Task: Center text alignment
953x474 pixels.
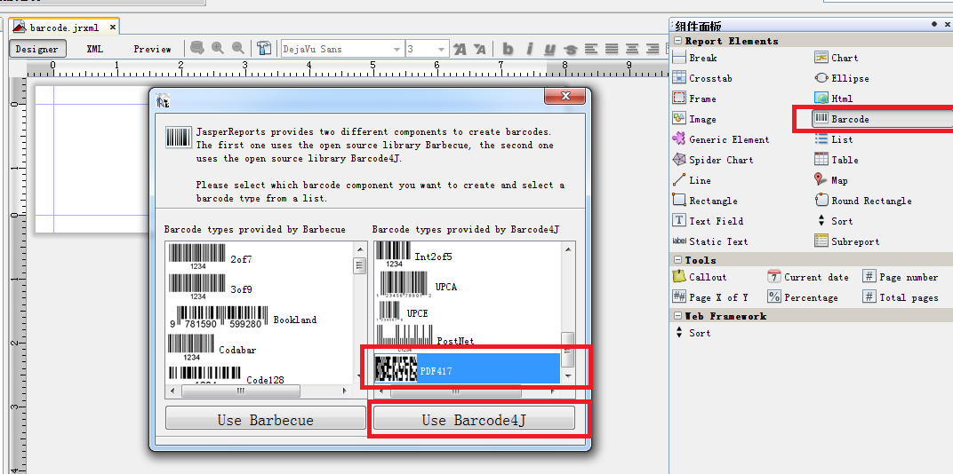Action: tap(633, 49)
